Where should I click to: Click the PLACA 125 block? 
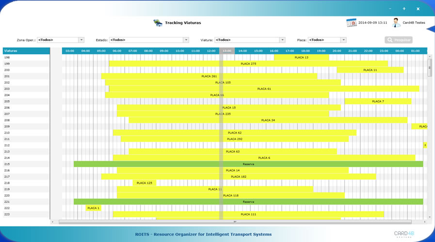pos(144,183)
